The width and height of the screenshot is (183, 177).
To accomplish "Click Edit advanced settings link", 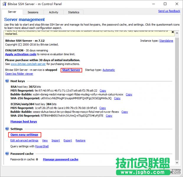I will pos(24,140).
